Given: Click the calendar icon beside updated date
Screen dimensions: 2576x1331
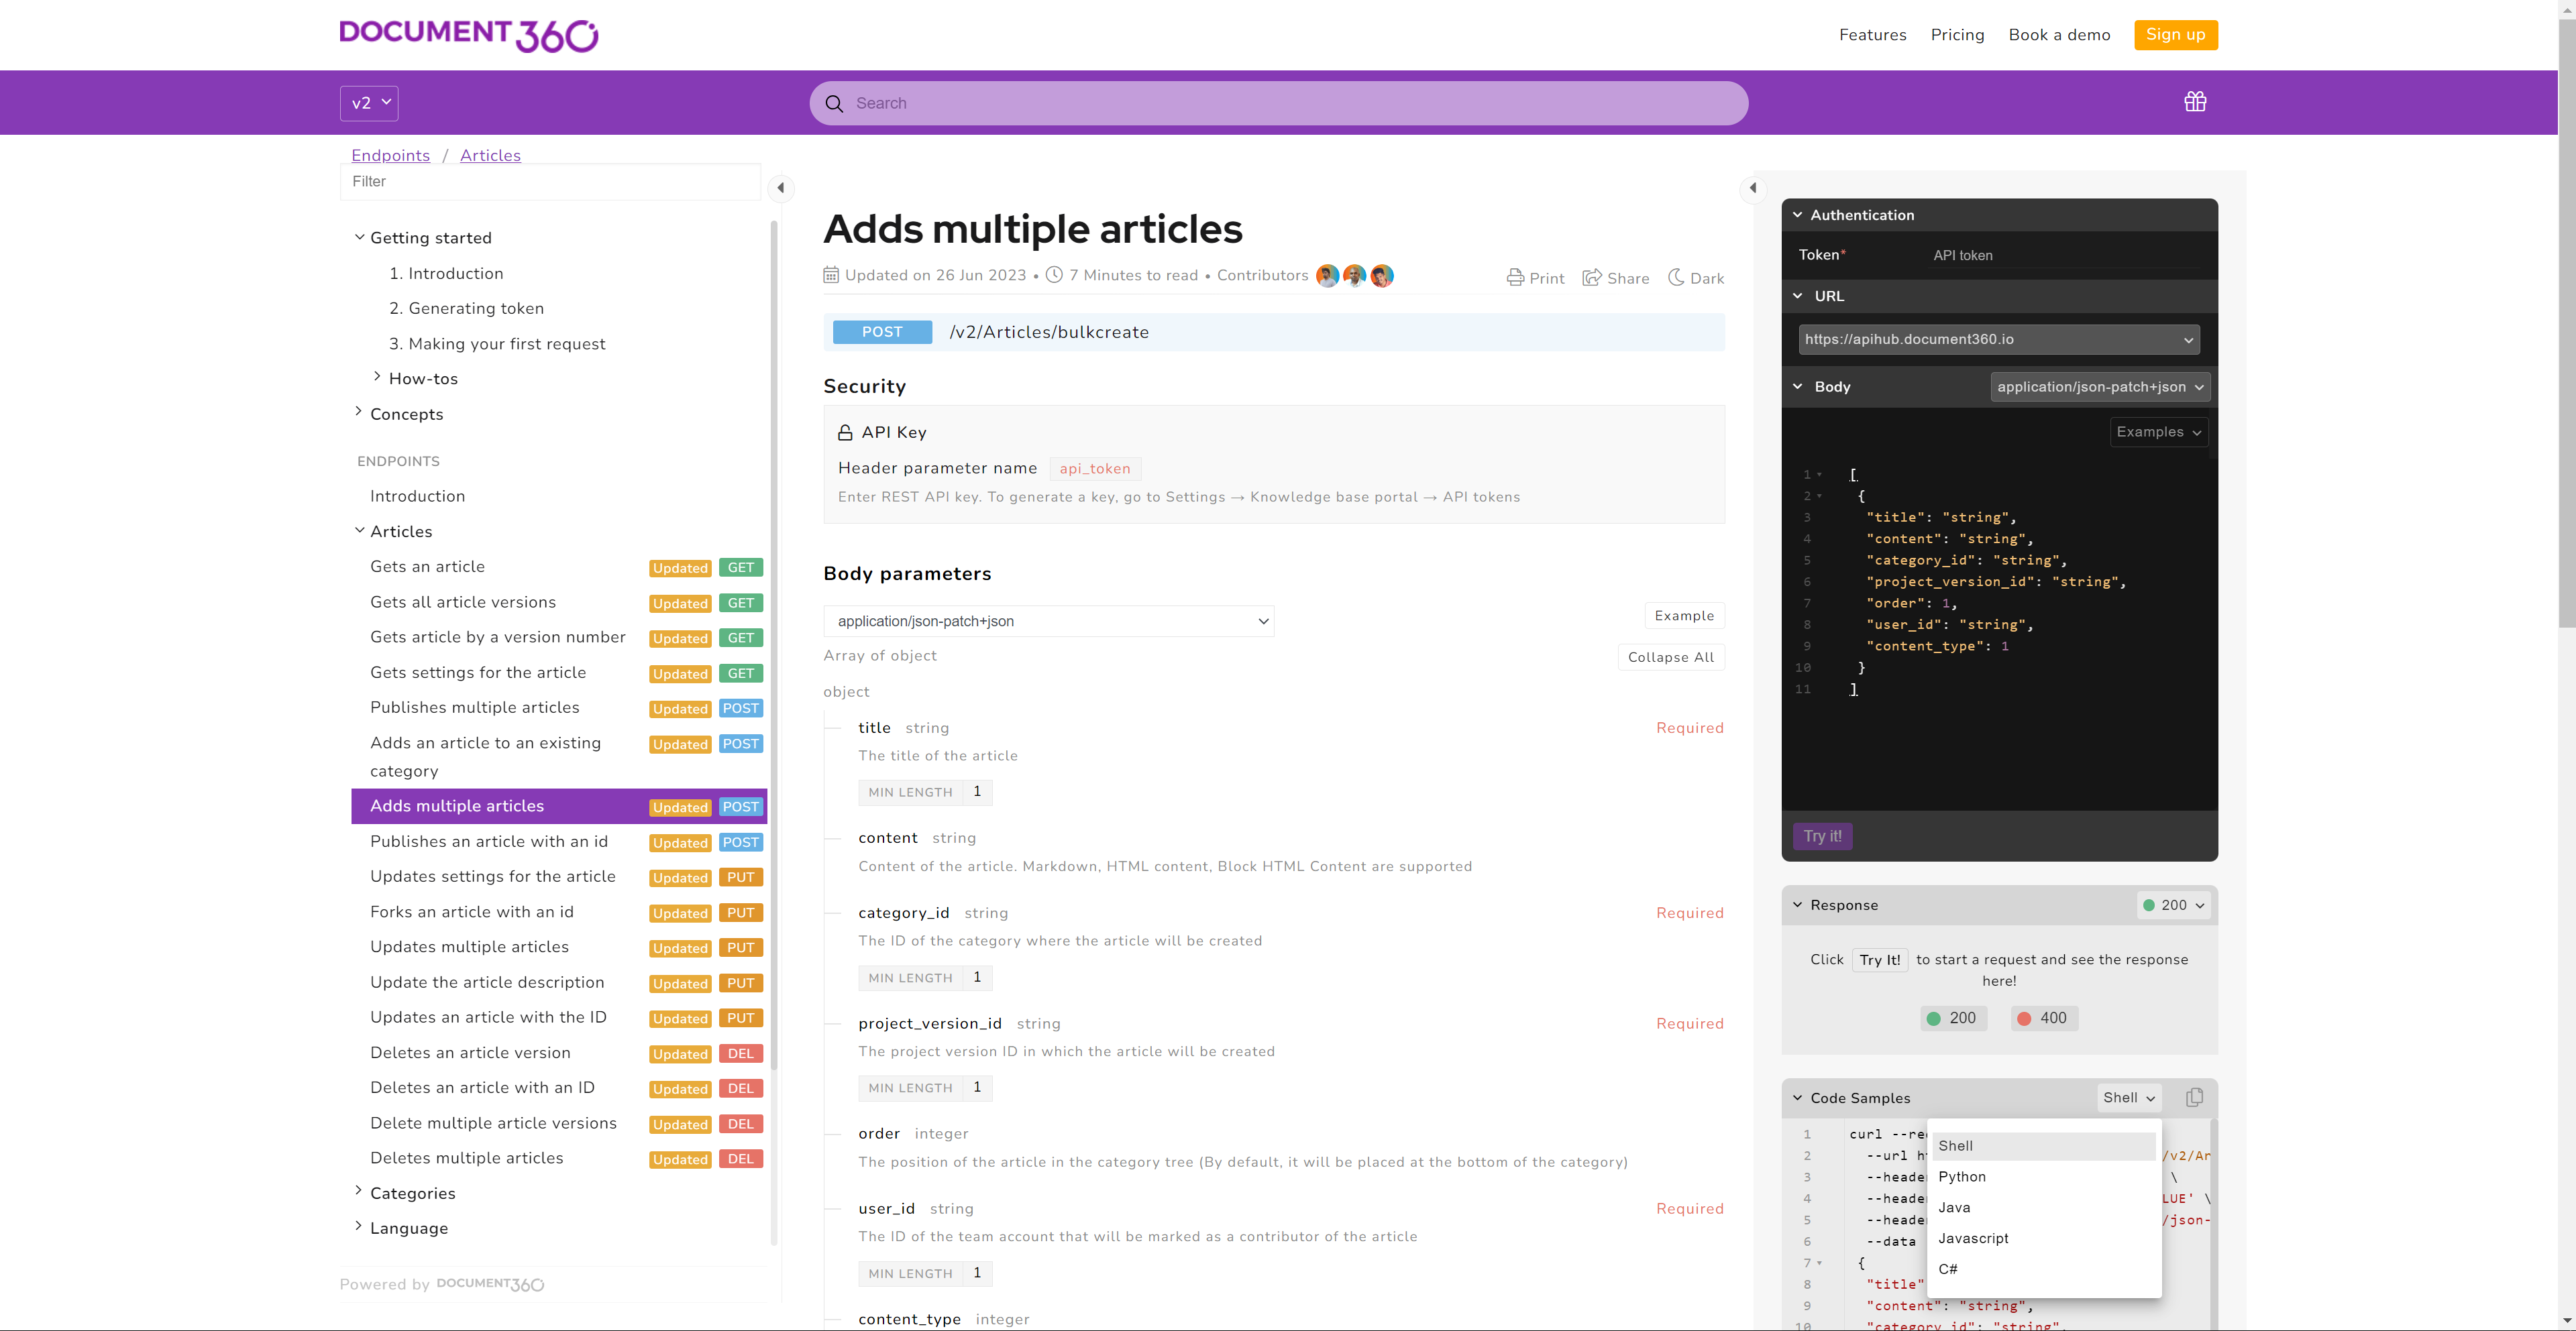Looking at the screenshot, I should [831, 275].
